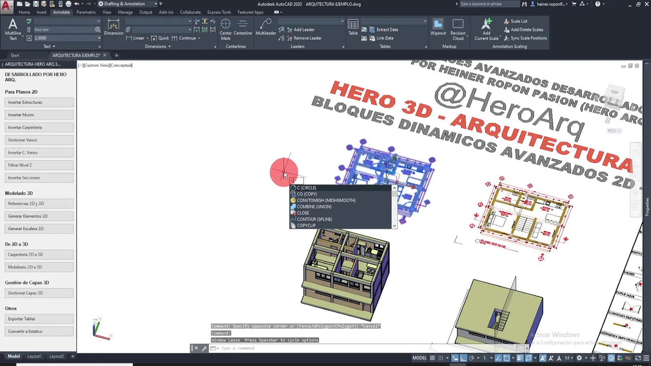Click the Check Spelling icon
Screen dimensions: 651x366
click(x=28, y=21)
